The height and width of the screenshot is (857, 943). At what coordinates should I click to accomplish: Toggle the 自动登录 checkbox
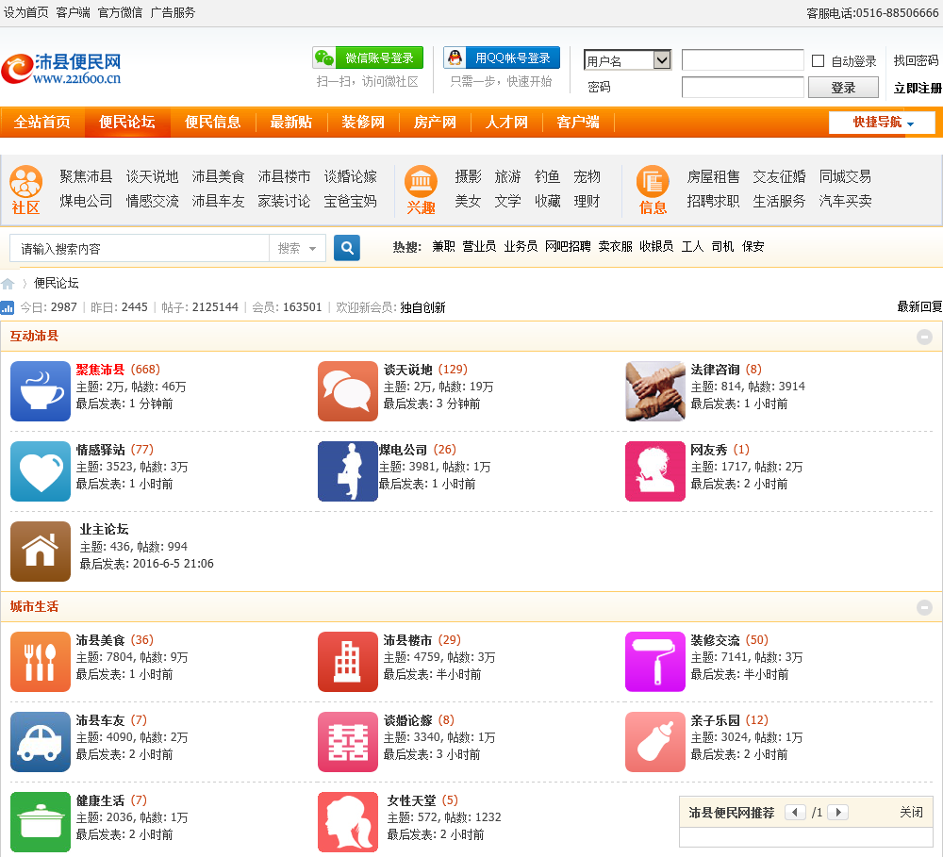818,60
